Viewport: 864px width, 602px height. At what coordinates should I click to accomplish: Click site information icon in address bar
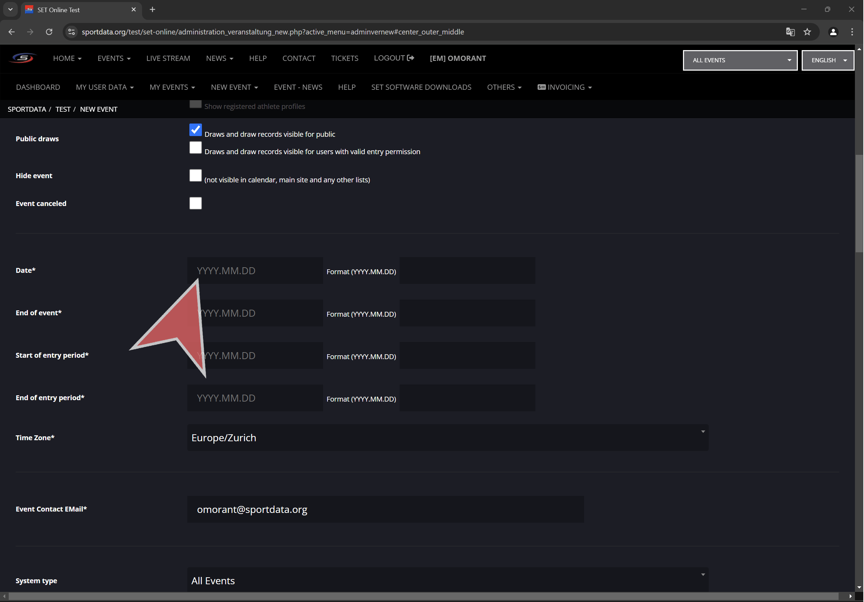pos(71,32)
